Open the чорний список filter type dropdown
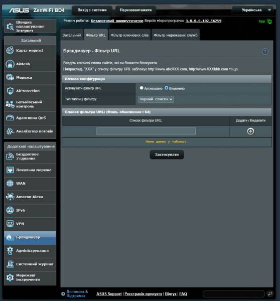280x301 pixels. pyautogui.click(x=156, y=99)
